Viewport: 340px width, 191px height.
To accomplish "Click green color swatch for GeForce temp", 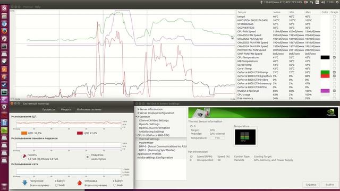I will click(x=325, y=72).
